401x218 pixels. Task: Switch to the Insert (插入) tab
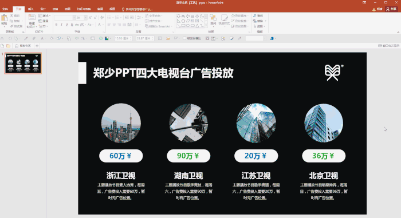(x=31, y=9)
